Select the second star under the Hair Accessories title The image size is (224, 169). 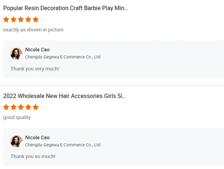(13, 107)
